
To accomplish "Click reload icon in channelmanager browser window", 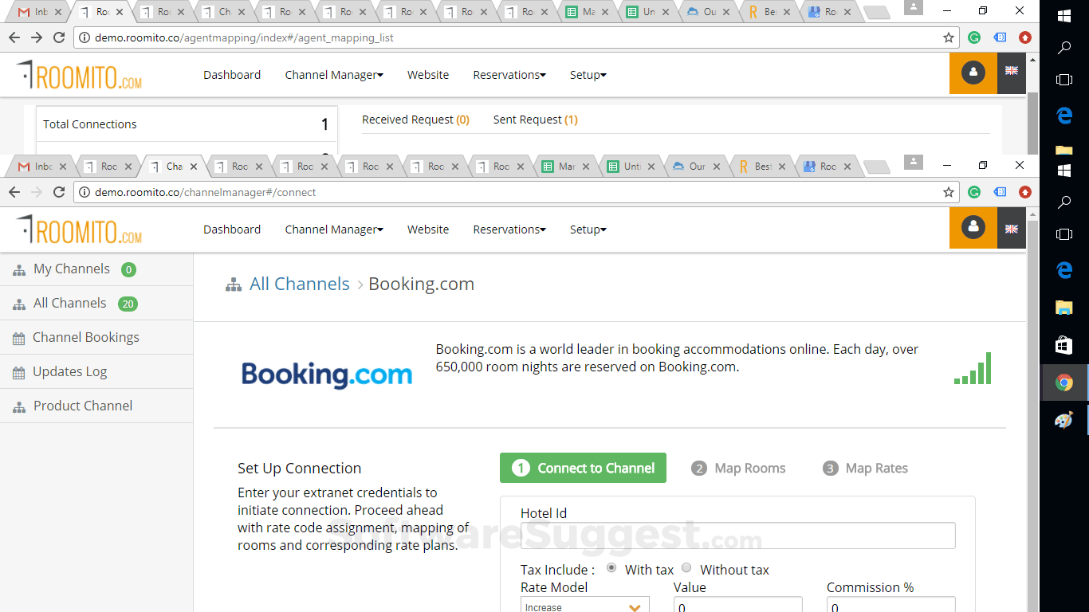I will 59,192.
